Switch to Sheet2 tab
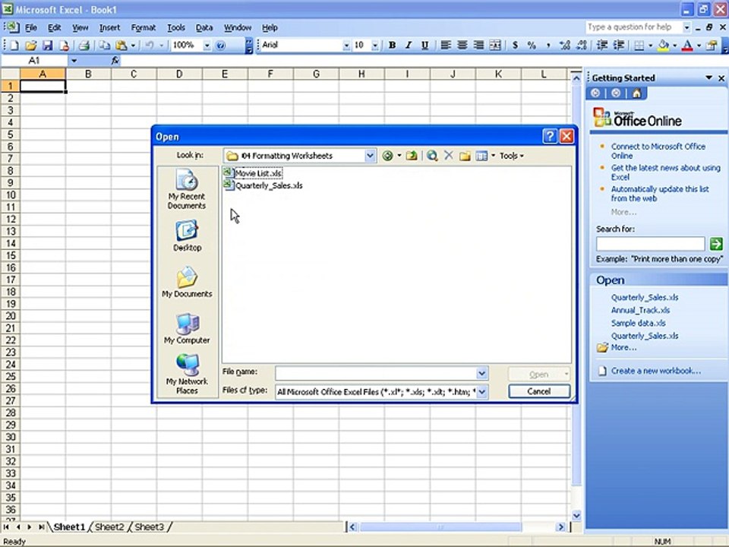The height and width of the screenshot is (547, 729). click(109, 526)
